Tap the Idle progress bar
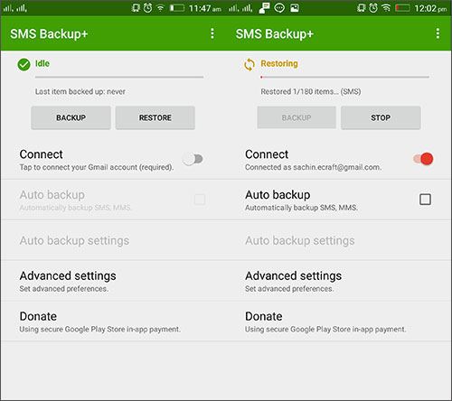 click(119, 77)
